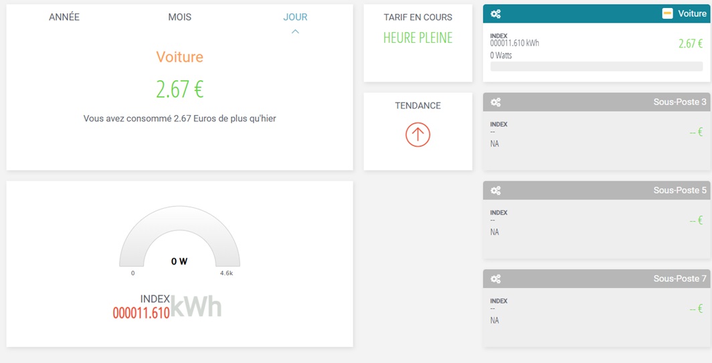Image resolution: width=712 pixels, height=363 pixels.
Task: Select the Sous-Poste 5 header title
Action: pos(680,190)
